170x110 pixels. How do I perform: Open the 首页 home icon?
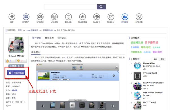coord(12,17)
